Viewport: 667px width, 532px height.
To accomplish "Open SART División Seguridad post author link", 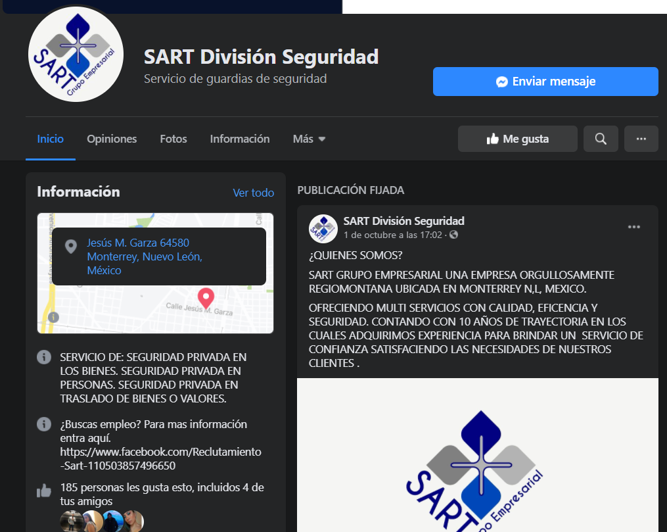I will [x=403, y=222].
